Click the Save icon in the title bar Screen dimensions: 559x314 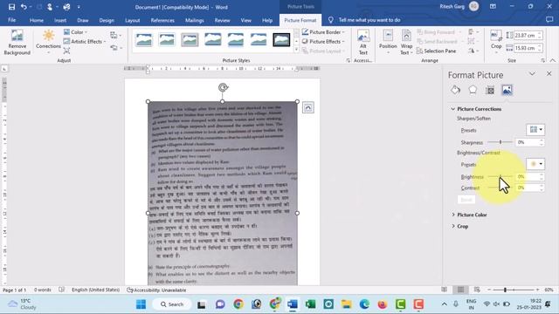[x=11, y=7]
